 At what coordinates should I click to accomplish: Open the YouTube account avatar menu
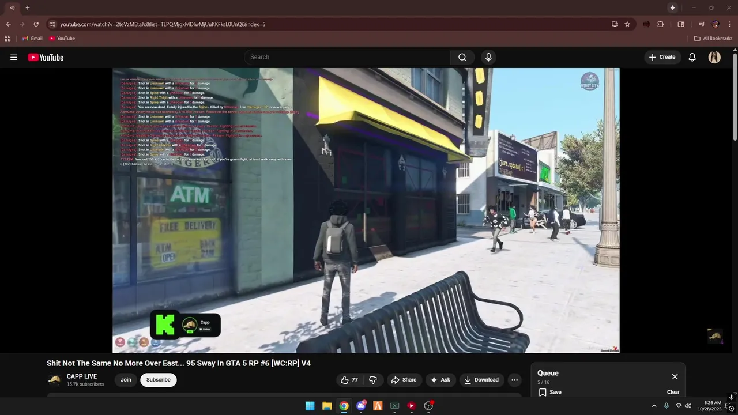point(714,57)
